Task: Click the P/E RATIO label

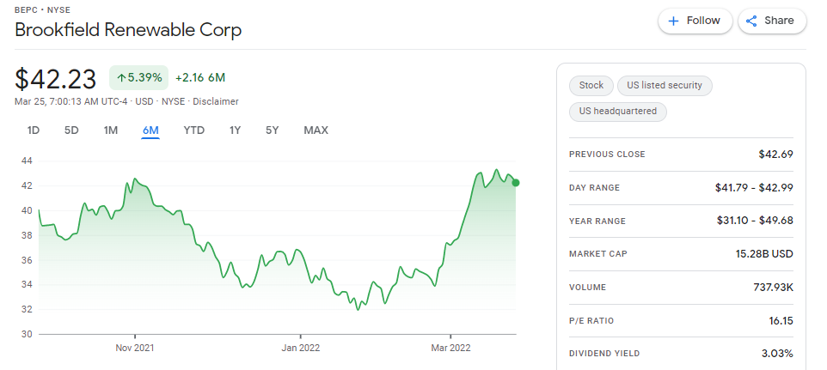Action: [x=591, y=320]
